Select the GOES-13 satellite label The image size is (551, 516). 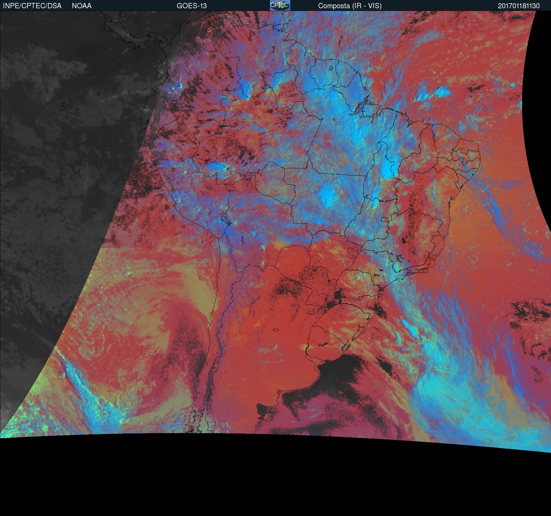(x=192, y=6)
